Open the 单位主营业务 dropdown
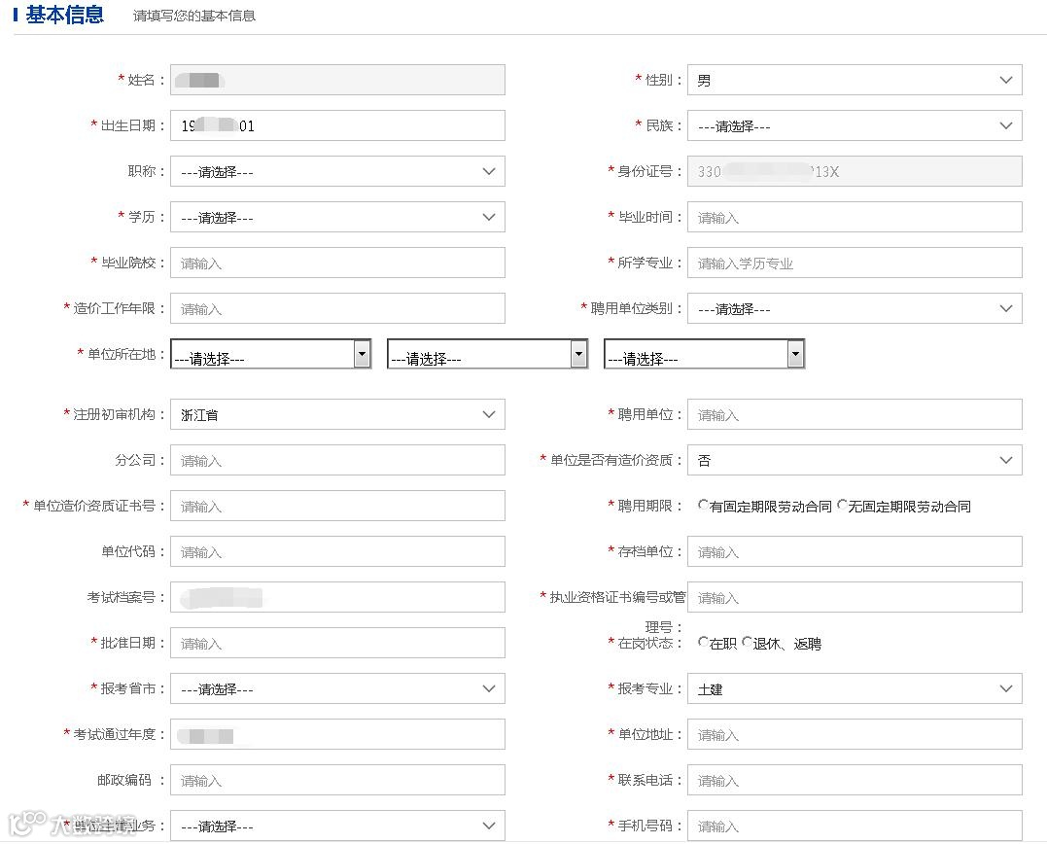1047x844 pixels. [337, 826]
